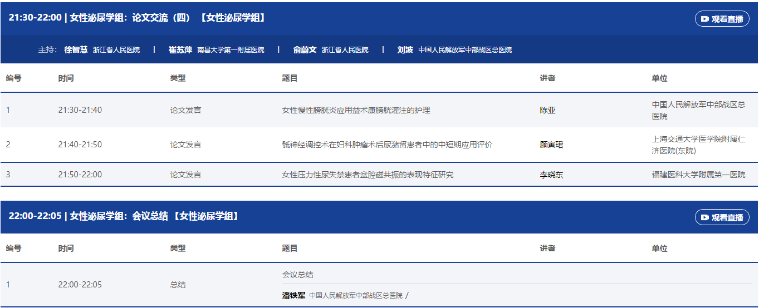Open speaker 李晓东 details

point(551,175)
